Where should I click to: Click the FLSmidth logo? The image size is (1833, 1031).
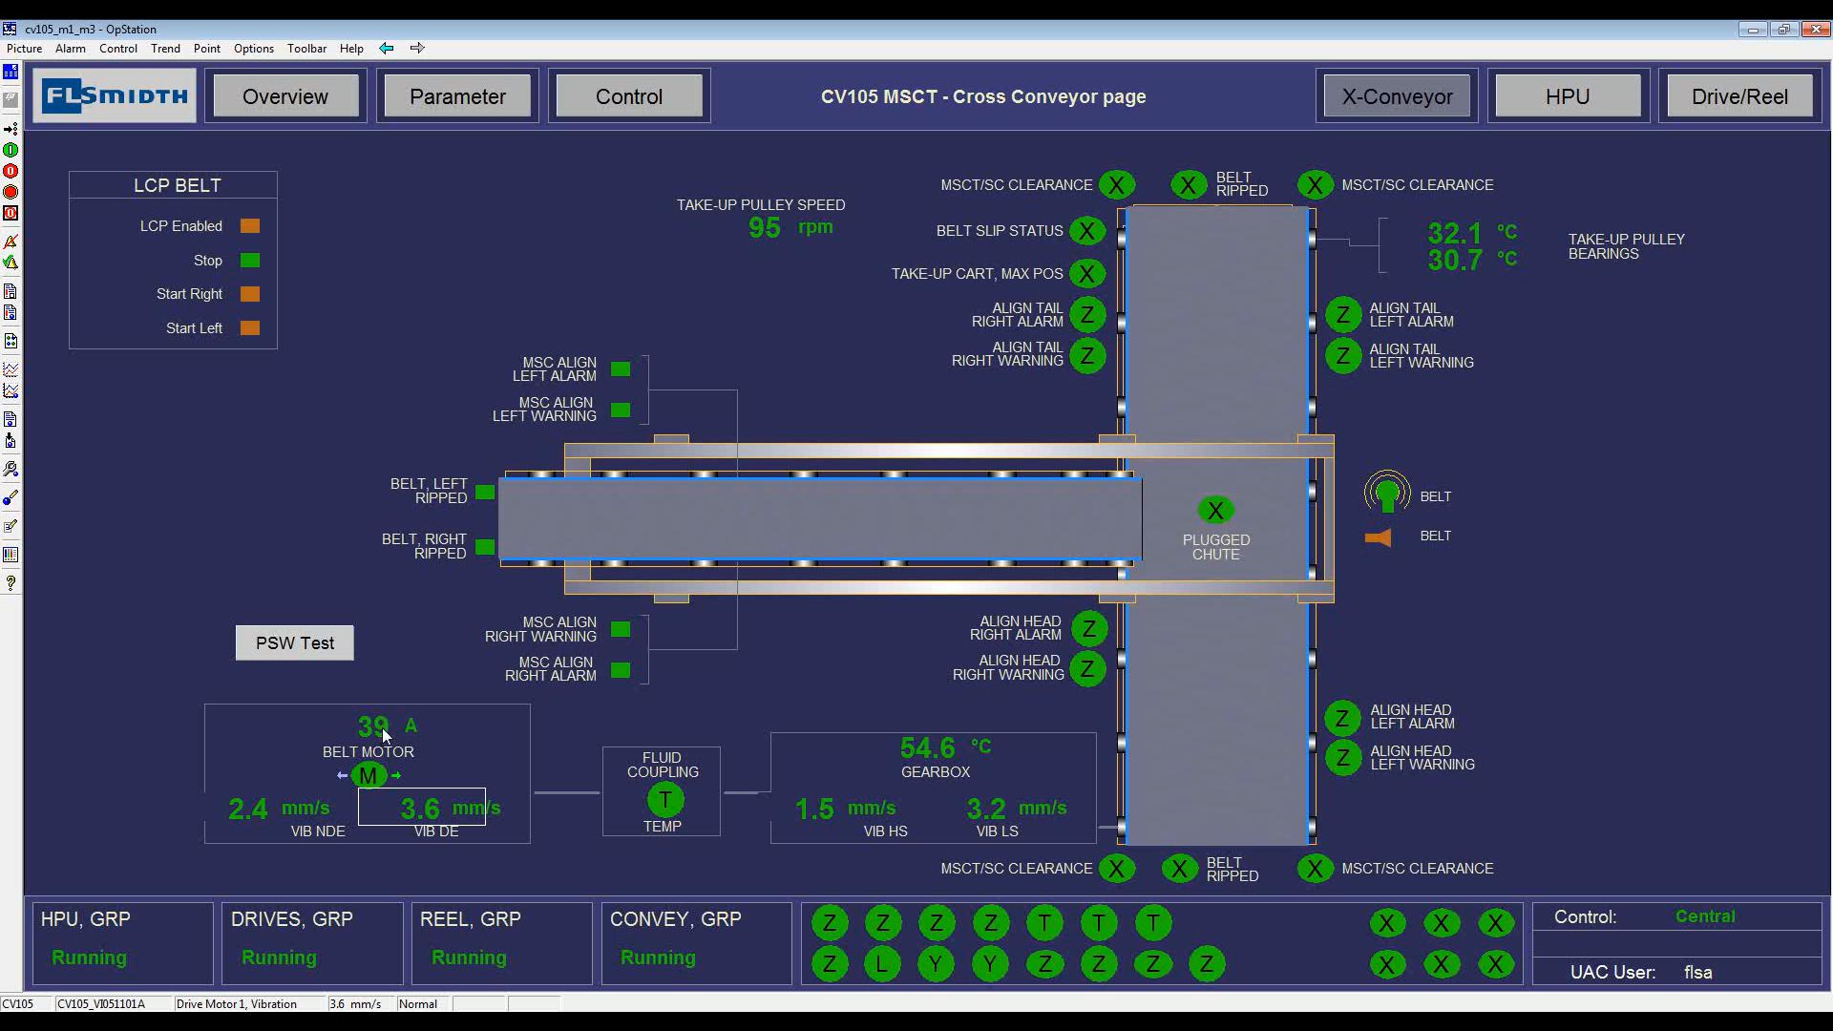point(115,95)
